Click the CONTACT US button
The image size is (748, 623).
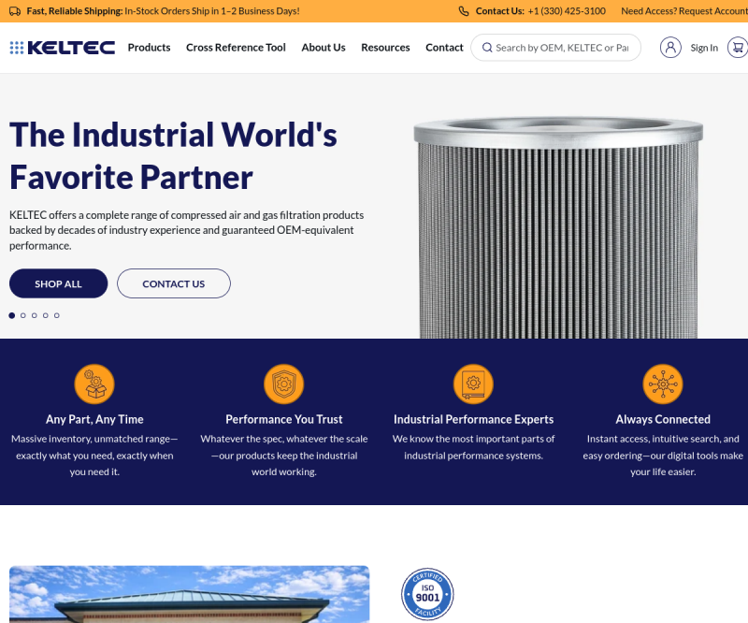click(x=174, y=283)
